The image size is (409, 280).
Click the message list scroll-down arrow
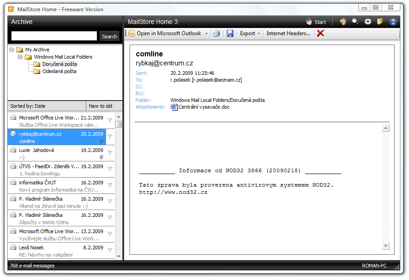[x=119, y=256]
